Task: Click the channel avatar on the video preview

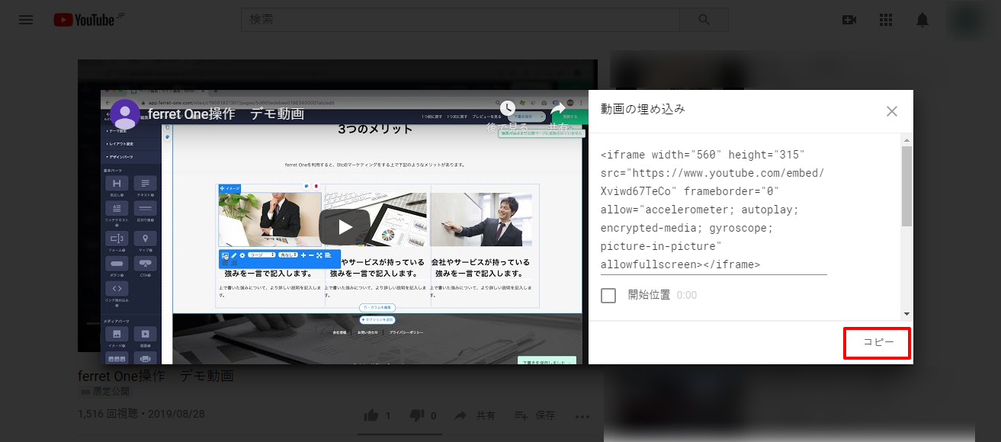Action: point(126,114)
